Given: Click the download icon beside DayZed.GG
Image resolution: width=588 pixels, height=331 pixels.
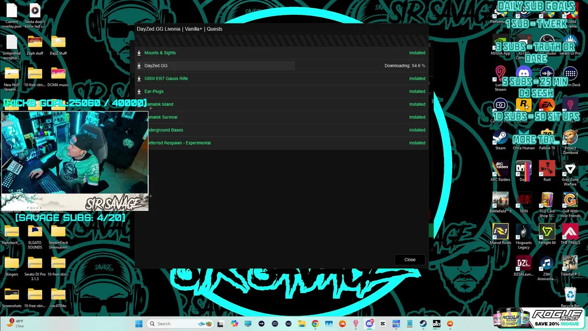Looking at the screenshot, I should (139, 66).
